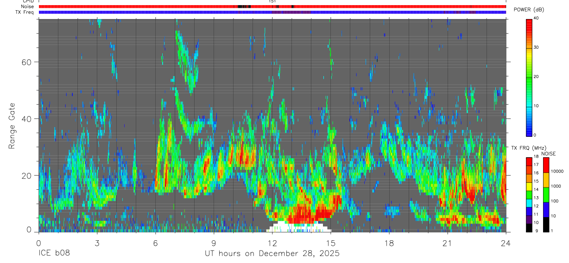Click the 24 hour tick label

[506, 243]
